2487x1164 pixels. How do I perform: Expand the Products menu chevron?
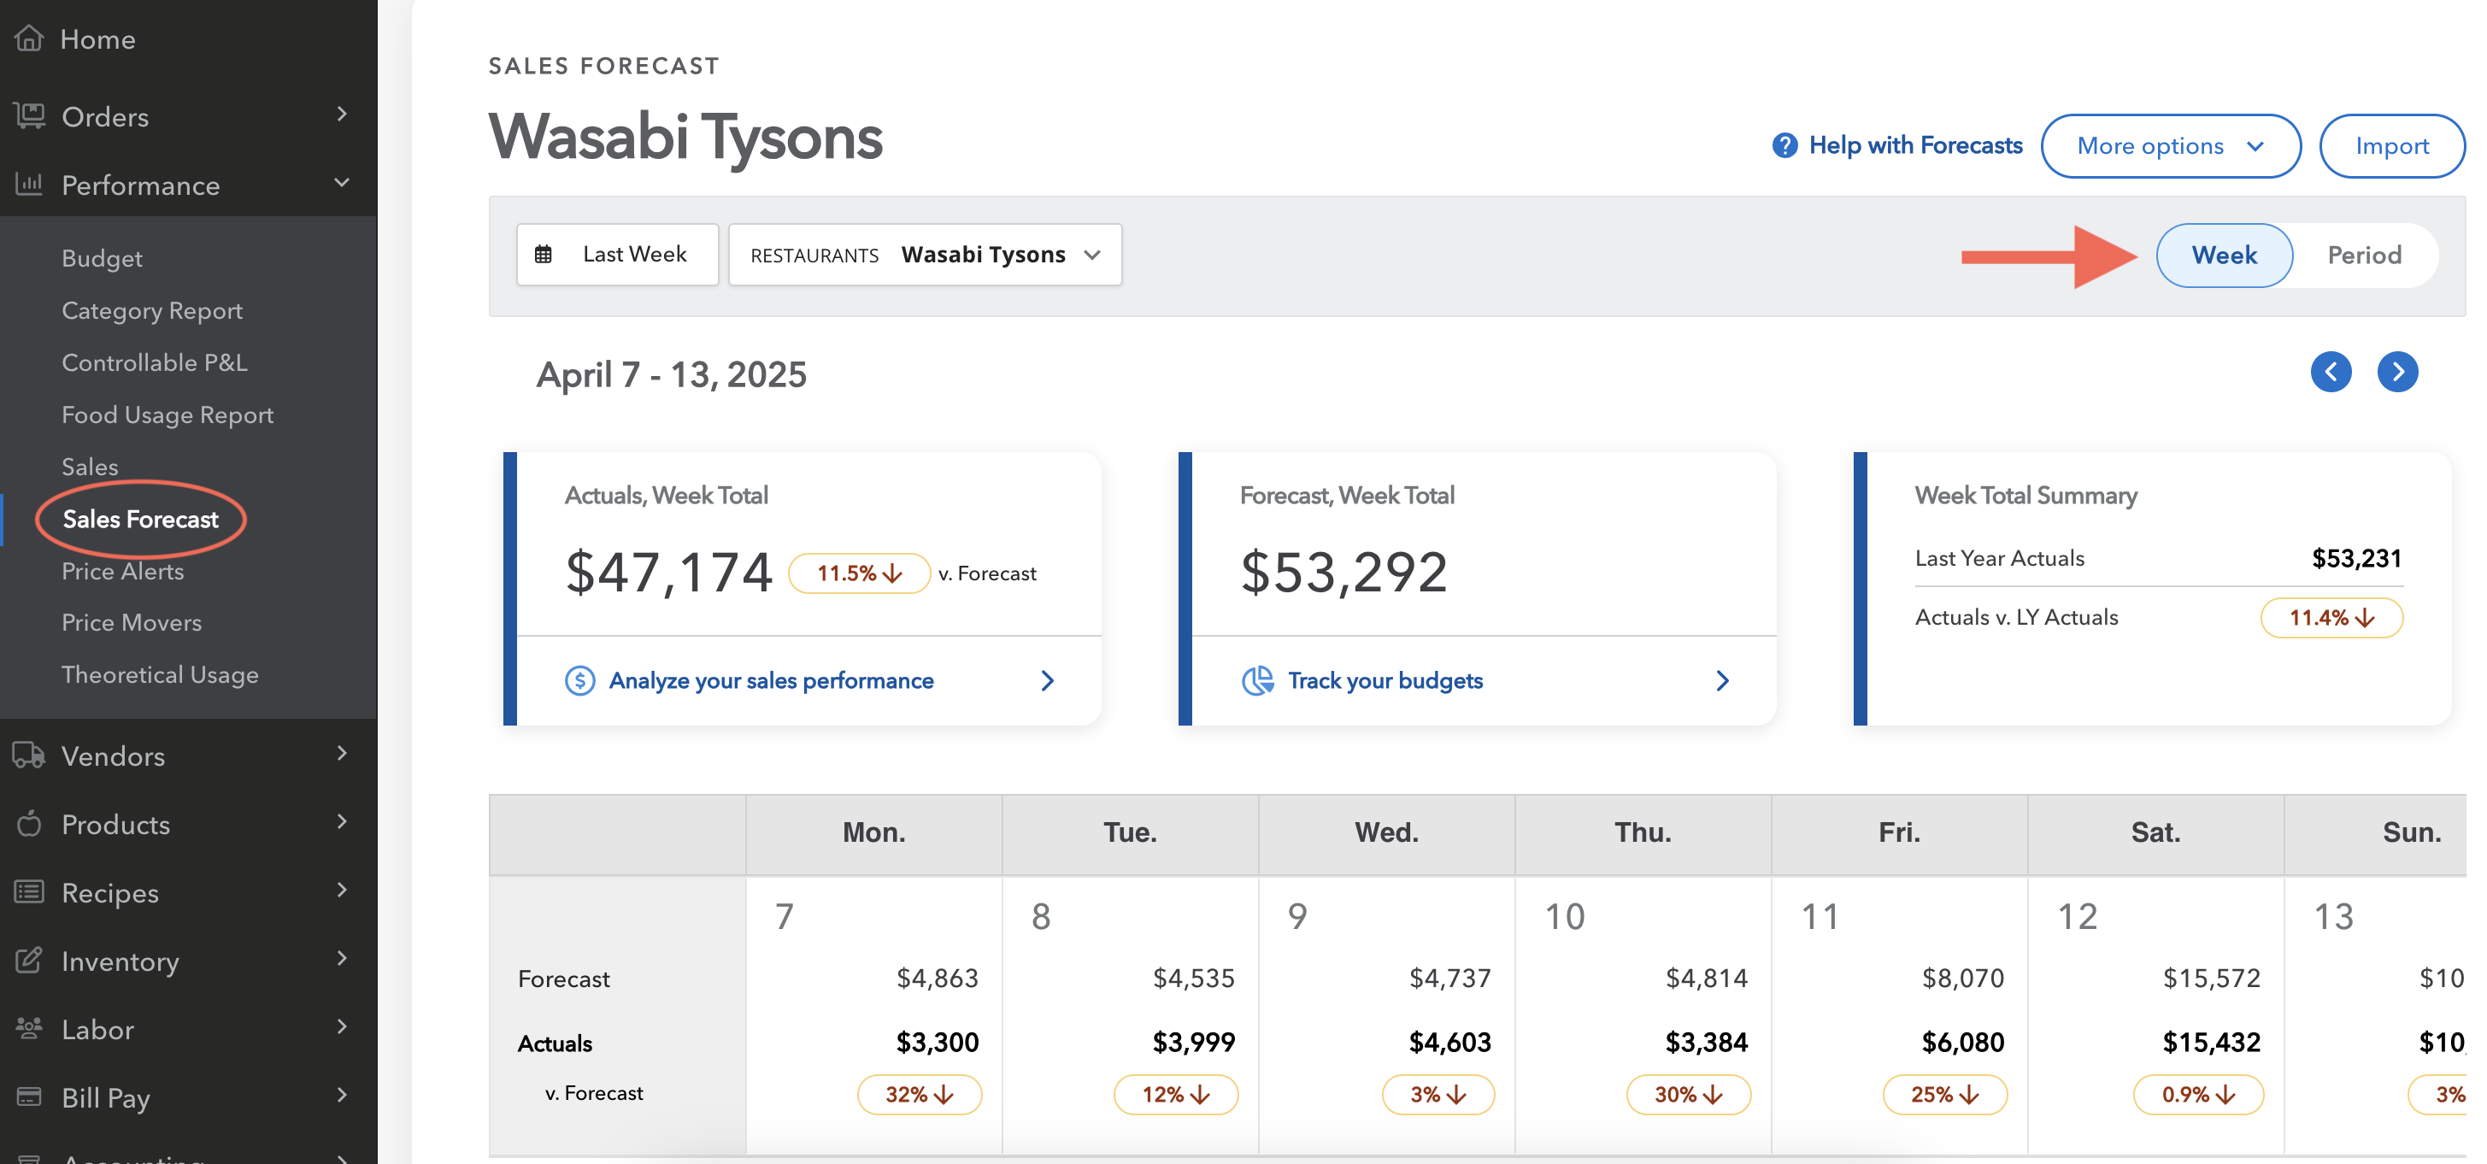coord(342,822)
